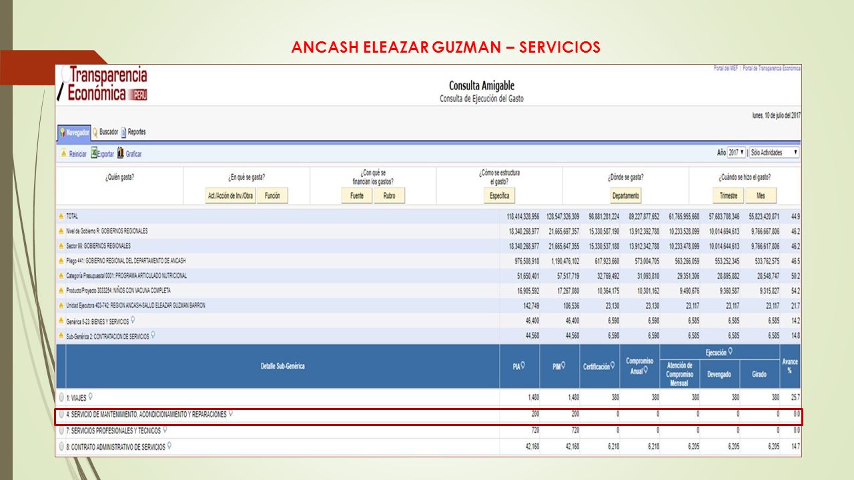The width and height of the screenshot is (854, 480).
Task: Switch to the Buscador tab label
Action: 109,132
